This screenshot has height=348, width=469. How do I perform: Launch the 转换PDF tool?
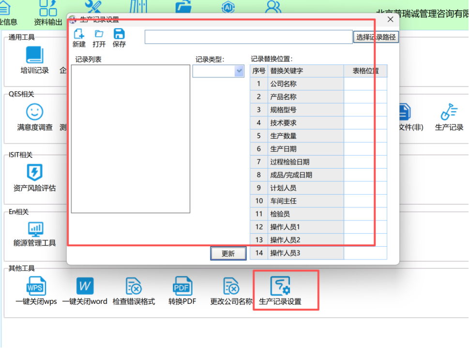click(x=182, y=286)
